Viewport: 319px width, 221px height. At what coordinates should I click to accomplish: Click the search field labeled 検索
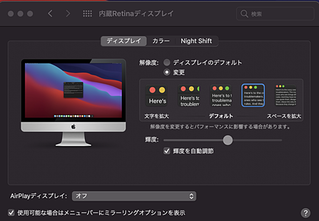(275, 14)
